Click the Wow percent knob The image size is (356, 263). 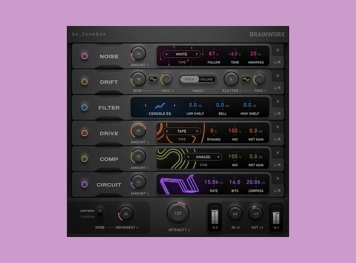point(138,80)
